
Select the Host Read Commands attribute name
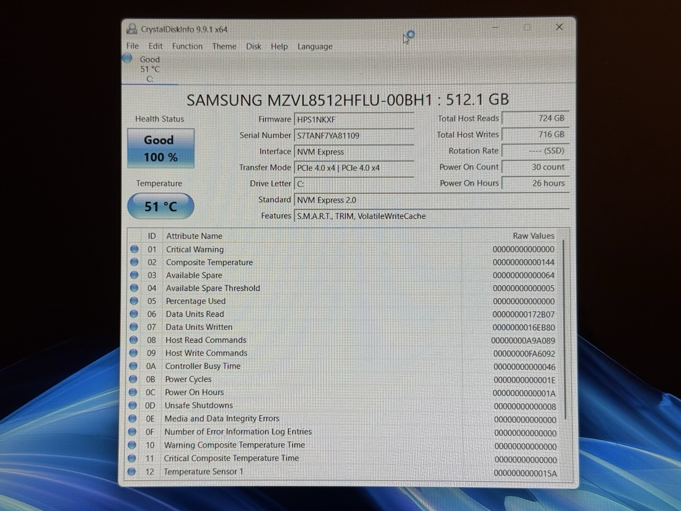[x=206, y=340]
